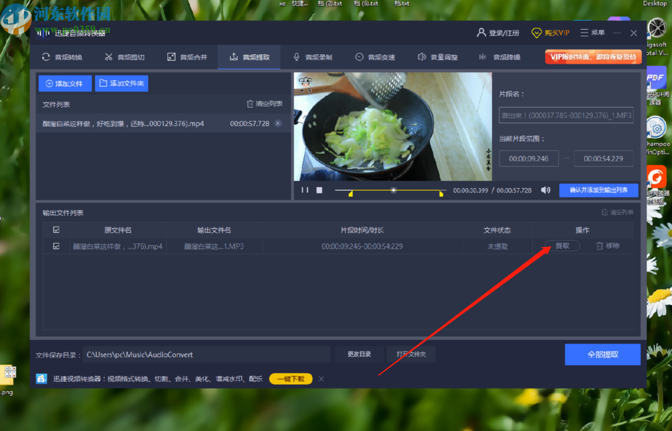Viewport: 672px width, 431px height.
Task: Switch to the 音频剪切 tab
Action: (124, 57)
